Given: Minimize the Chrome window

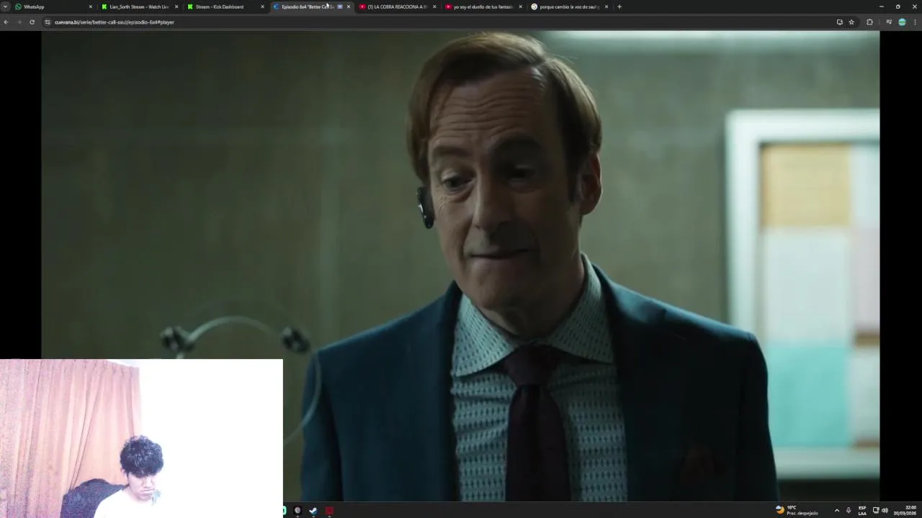Looking at the screenshot, I should pyautogui.click(x=881, y=6).
